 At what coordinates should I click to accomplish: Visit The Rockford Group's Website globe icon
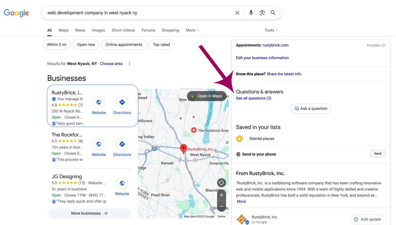coord(99,144)
